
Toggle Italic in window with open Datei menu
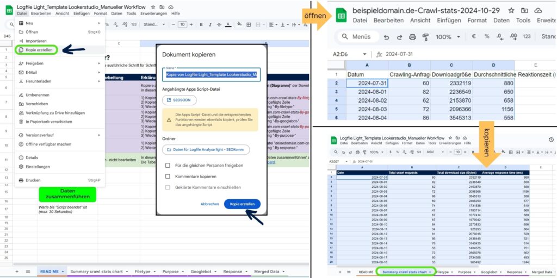(x=210, y=24)
